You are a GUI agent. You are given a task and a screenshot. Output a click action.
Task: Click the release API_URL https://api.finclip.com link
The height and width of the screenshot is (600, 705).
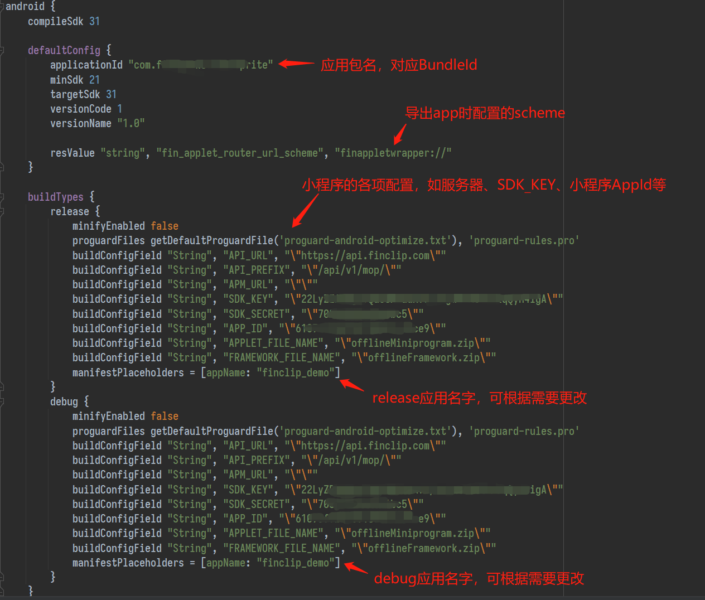(x=365, y=255)
